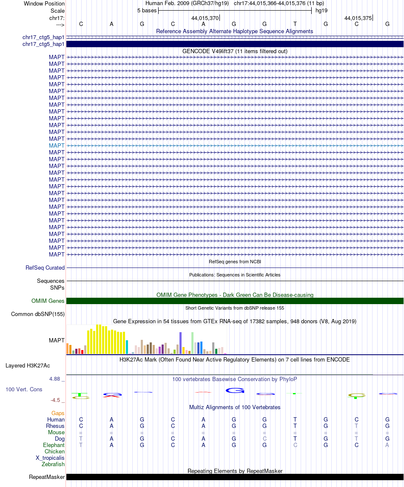Select the genome title 'Human Feb. 2009 (GRCh37/hg19)'
Image resolution: width=404 pixels, height=487 pixels.
pos(187,3)
